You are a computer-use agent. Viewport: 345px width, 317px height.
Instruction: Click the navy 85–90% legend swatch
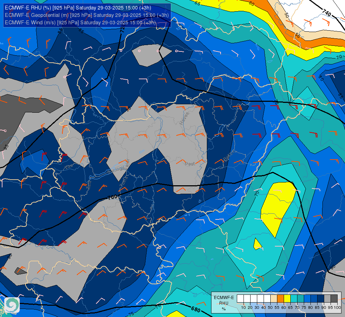(x=321, y=299)
